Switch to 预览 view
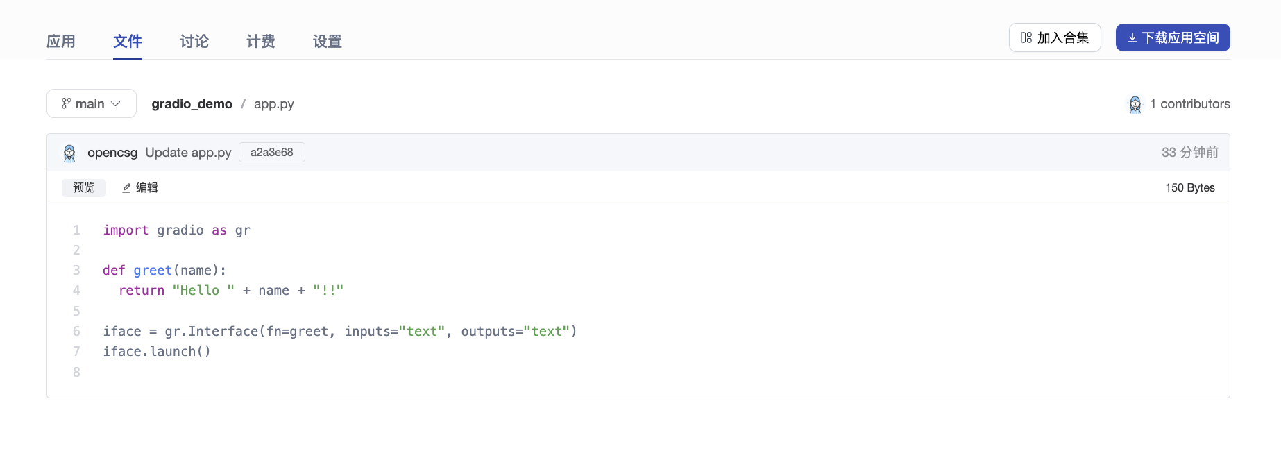1281x451 pixels. pos(84,187)
